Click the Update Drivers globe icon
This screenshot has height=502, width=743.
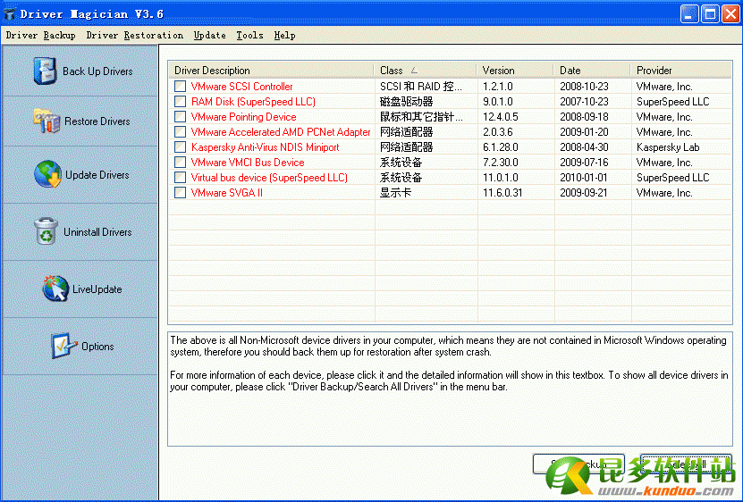pyautogui.click(x=47, y=174)
